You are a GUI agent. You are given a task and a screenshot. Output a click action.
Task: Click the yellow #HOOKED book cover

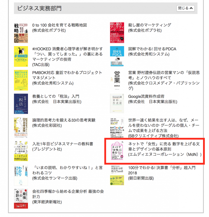pyautogui.click(x=21, y=56)
